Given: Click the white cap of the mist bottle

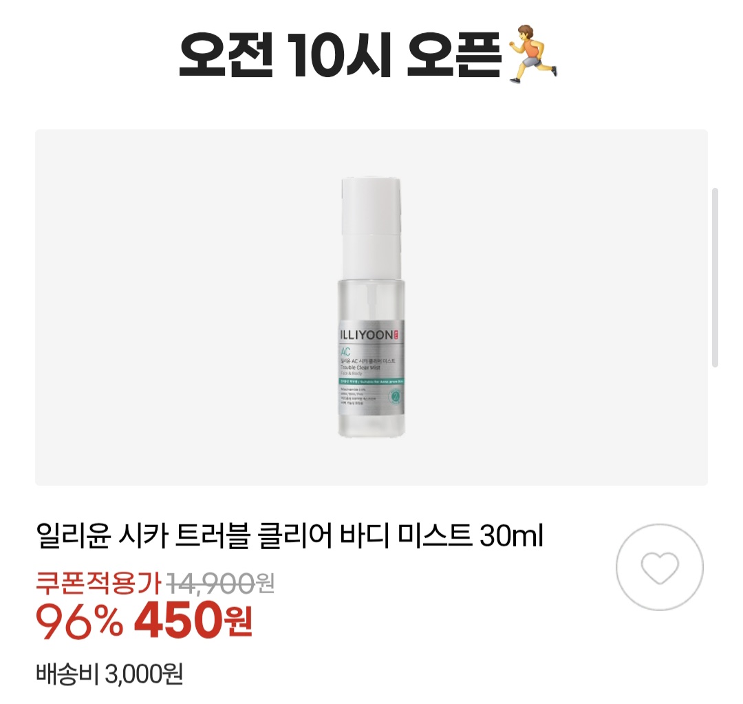Looking at the screenshot, I should [371, 226].
